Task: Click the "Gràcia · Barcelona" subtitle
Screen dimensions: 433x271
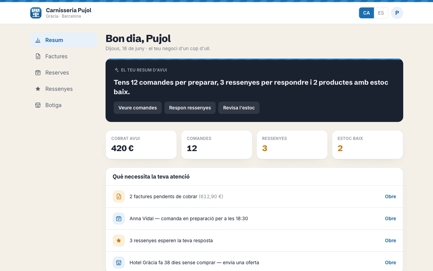Action: (63, 16)
